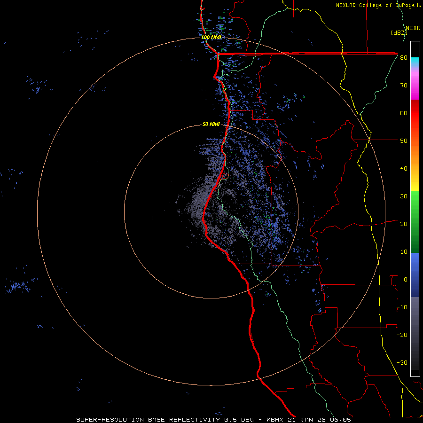Screen dimensions: 423x423
Task: Click the "NEXLAB-College of DuPage" title text
Action: point(376,5)
